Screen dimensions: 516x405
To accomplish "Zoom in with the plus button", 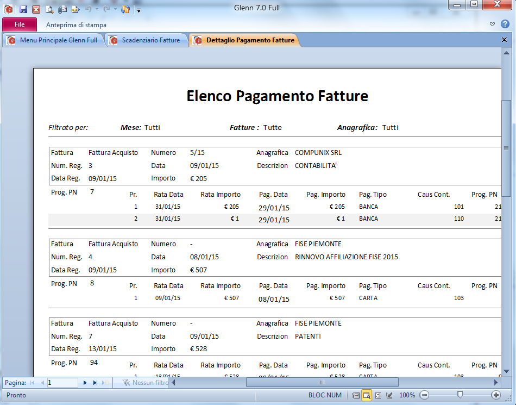I will click(496, 395).
